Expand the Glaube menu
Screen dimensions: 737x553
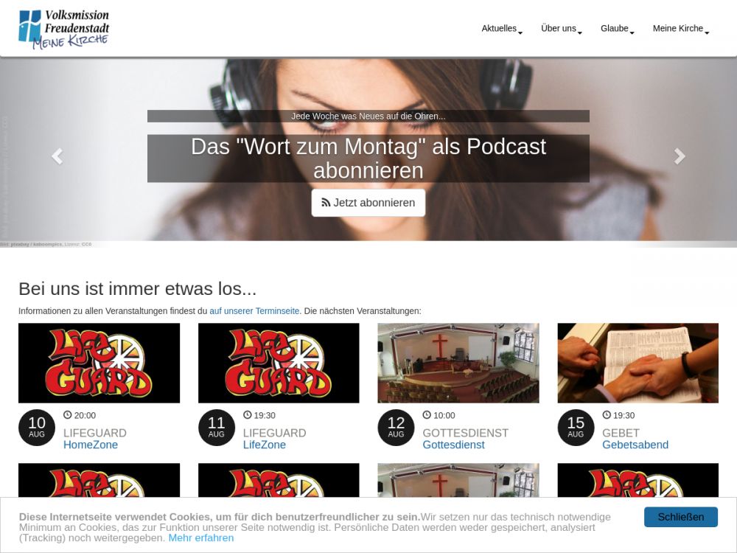[617, 29]
